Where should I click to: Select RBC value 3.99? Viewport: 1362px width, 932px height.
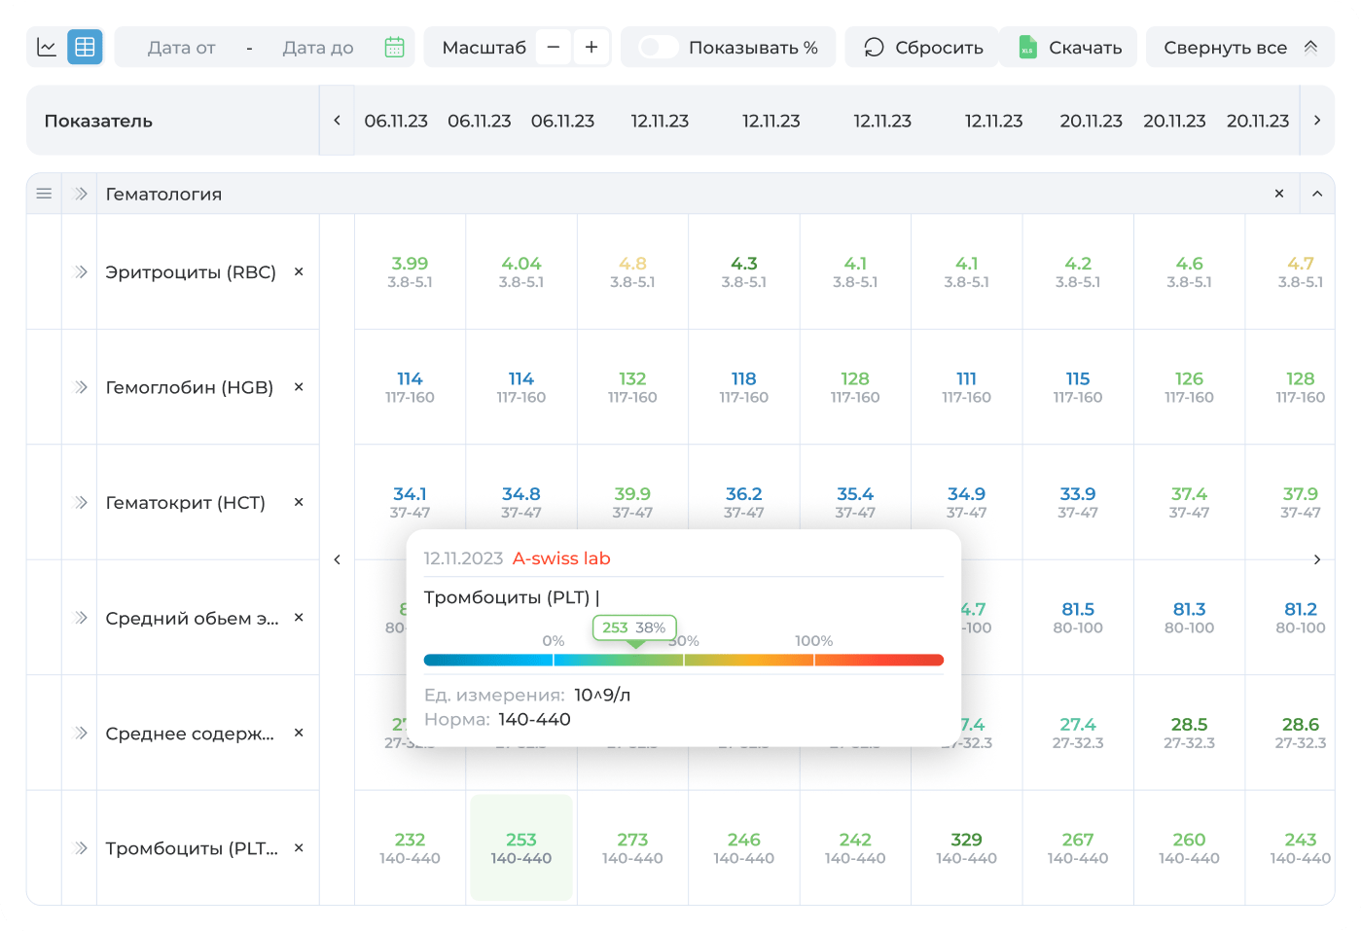click(410, 264)
